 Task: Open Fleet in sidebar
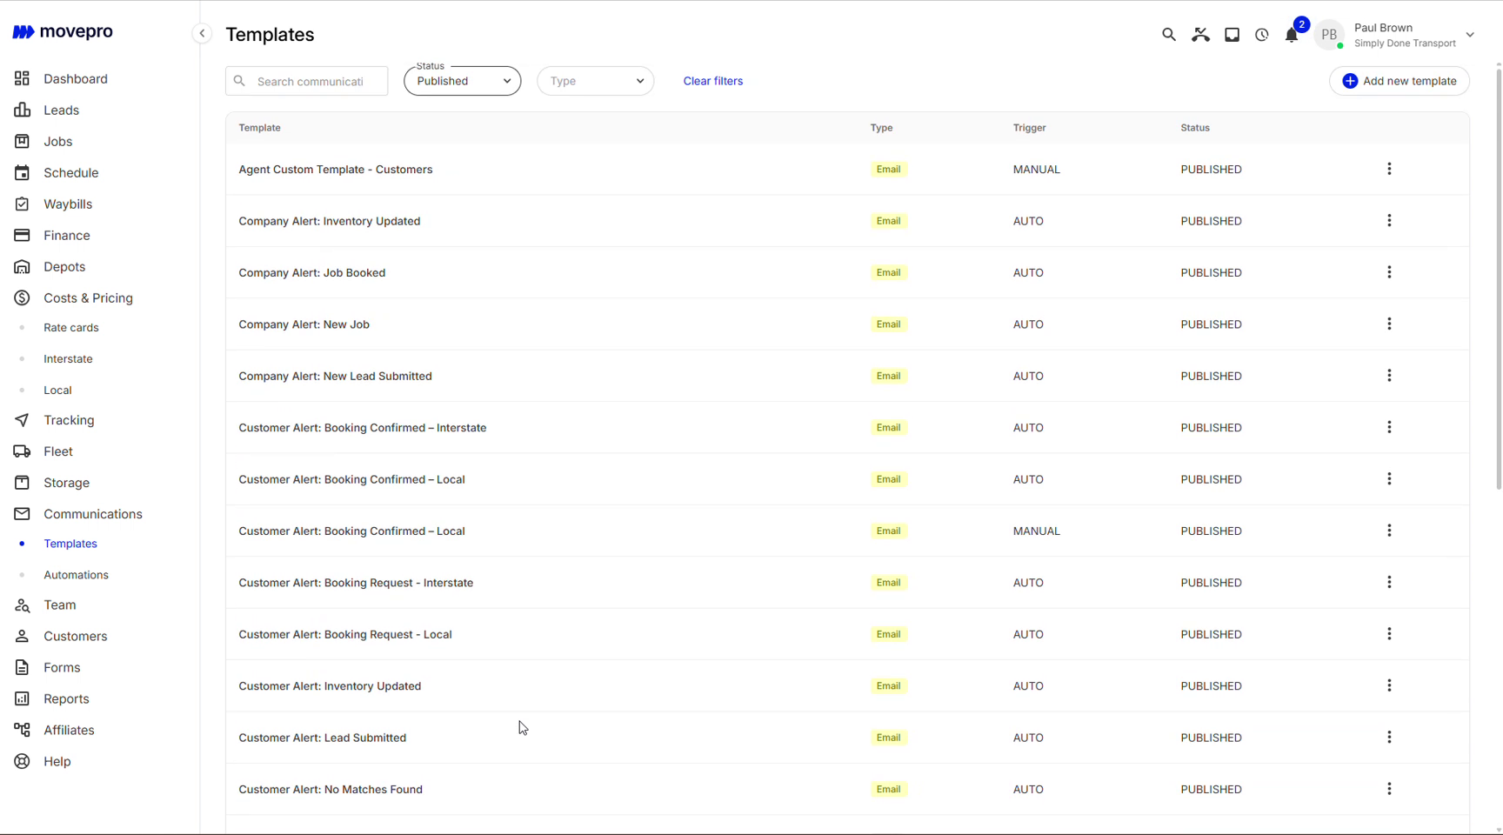(x=58, y=451)
